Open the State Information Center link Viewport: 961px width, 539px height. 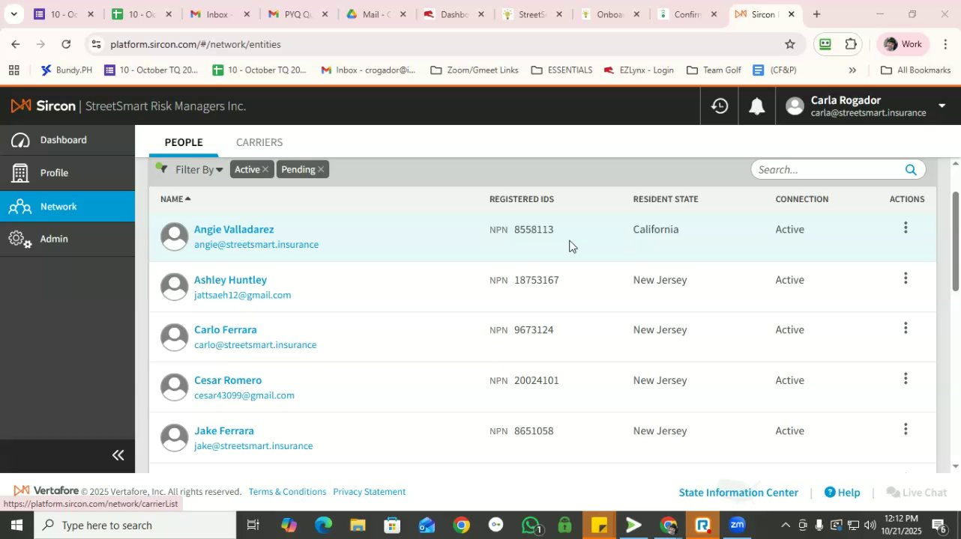(738, 493)
